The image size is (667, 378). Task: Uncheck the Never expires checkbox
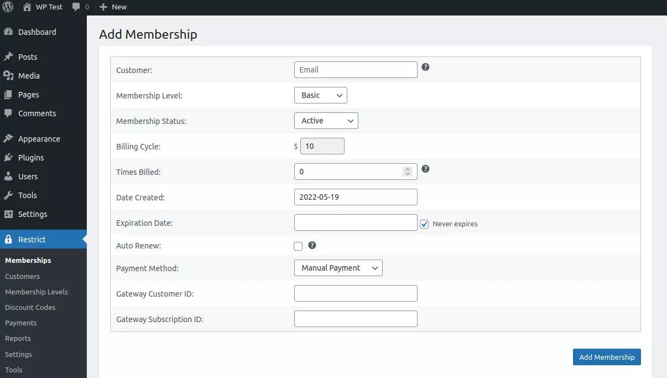424,224
